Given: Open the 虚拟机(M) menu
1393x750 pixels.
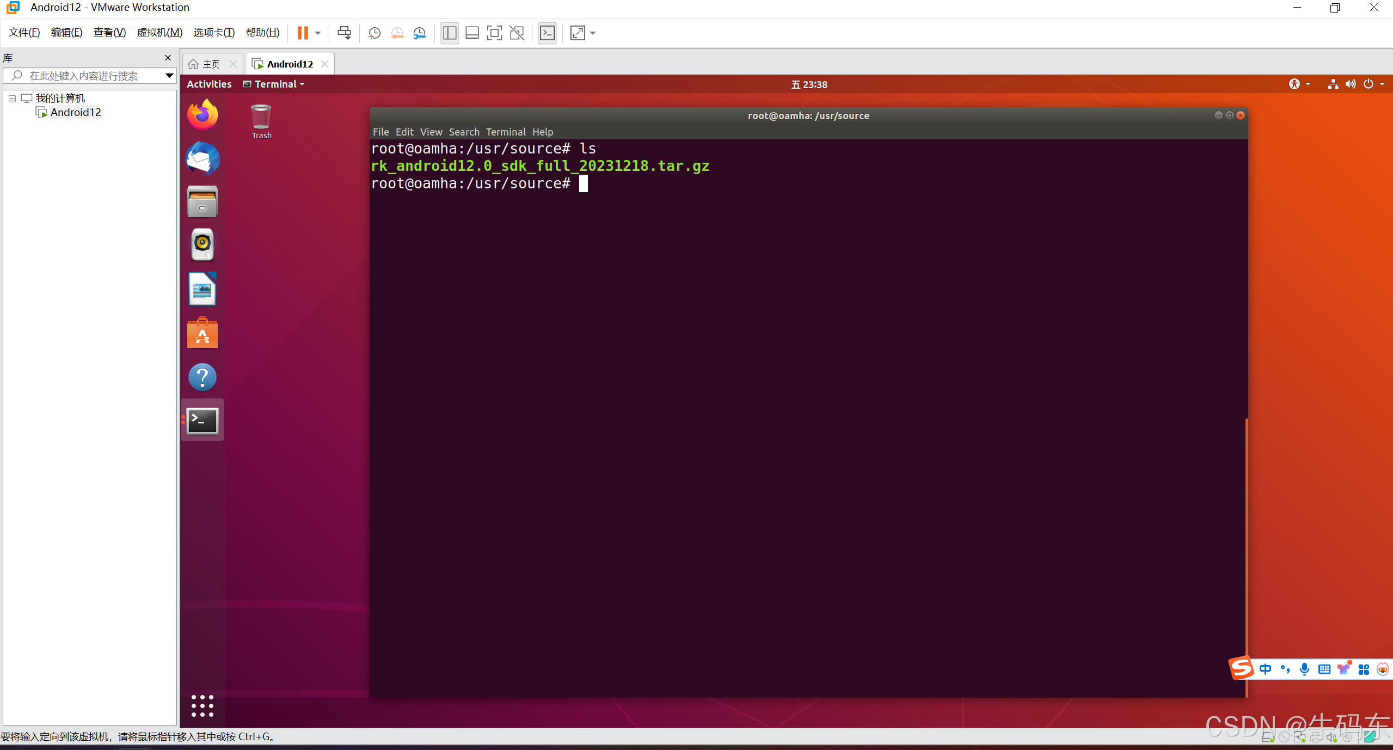Looking at the screenshot, I should tap(159, 33).
